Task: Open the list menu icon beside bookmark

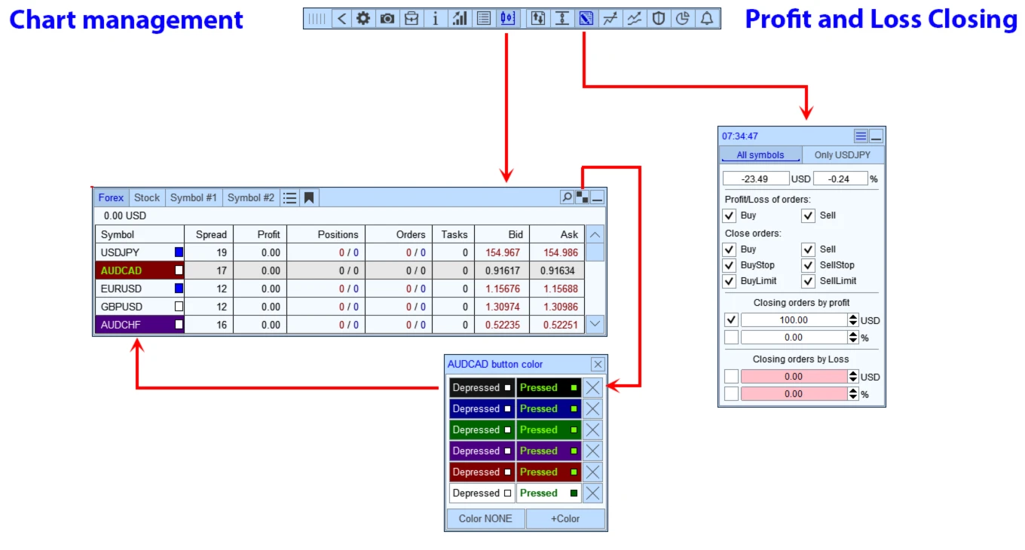Action: click(x=290, y=197)
